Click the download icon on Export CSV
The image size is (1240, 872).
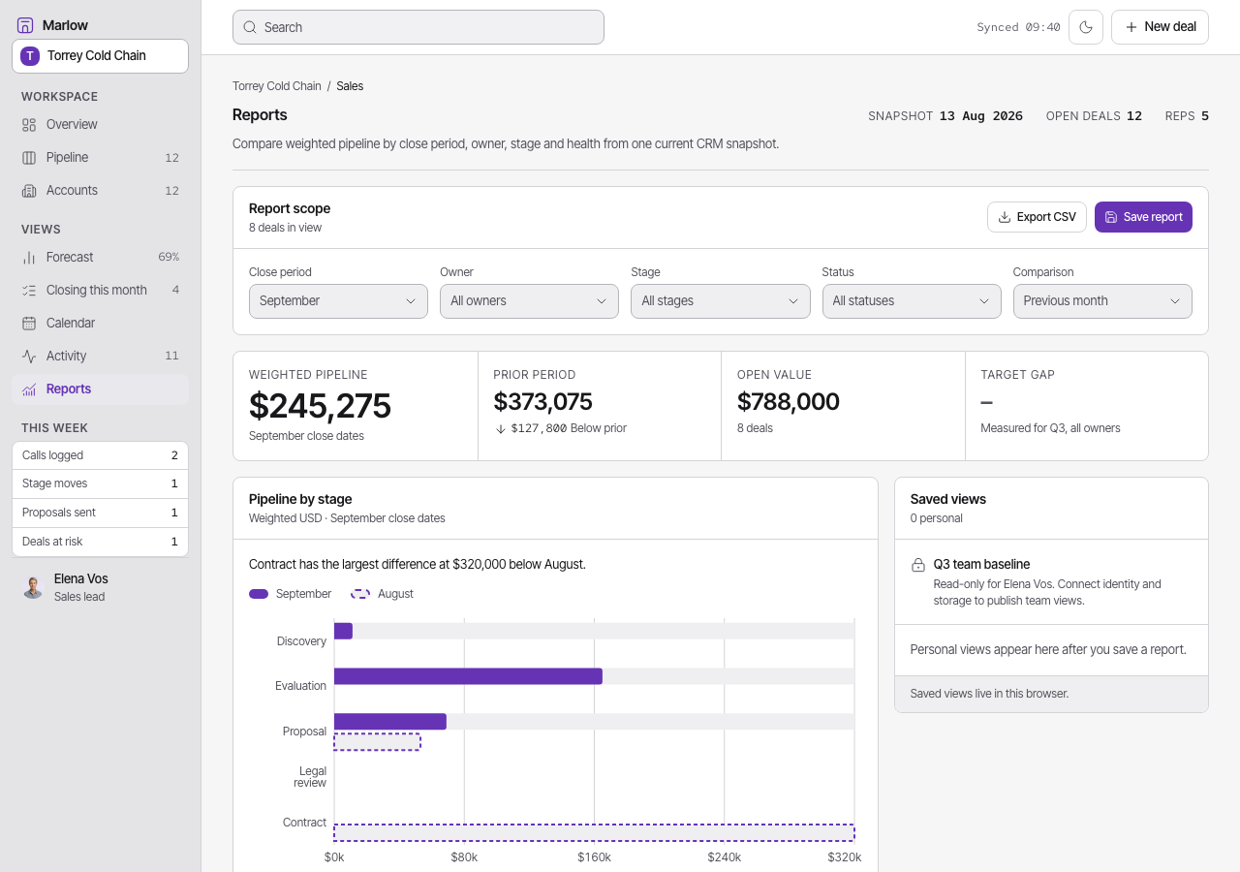1005,217
